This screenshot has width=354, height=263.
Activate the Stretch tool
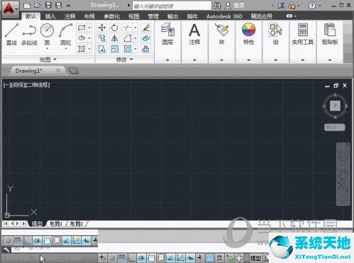click(102, 49)
